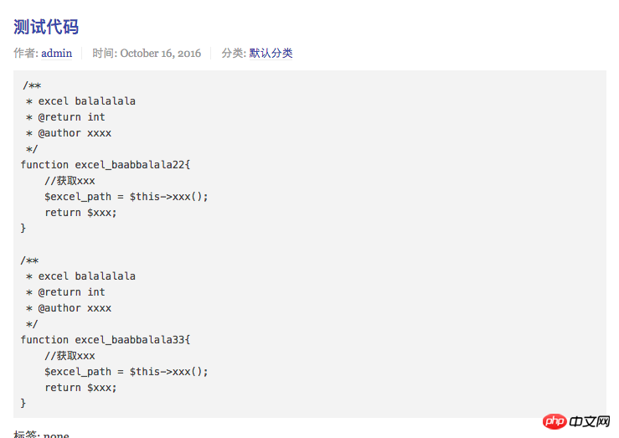
Task: Open the 测试代码 post title link
Action: click(46, 27)
